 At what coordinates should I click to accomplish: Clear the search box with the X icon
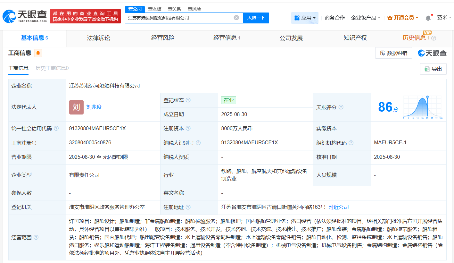click(236, 18)
